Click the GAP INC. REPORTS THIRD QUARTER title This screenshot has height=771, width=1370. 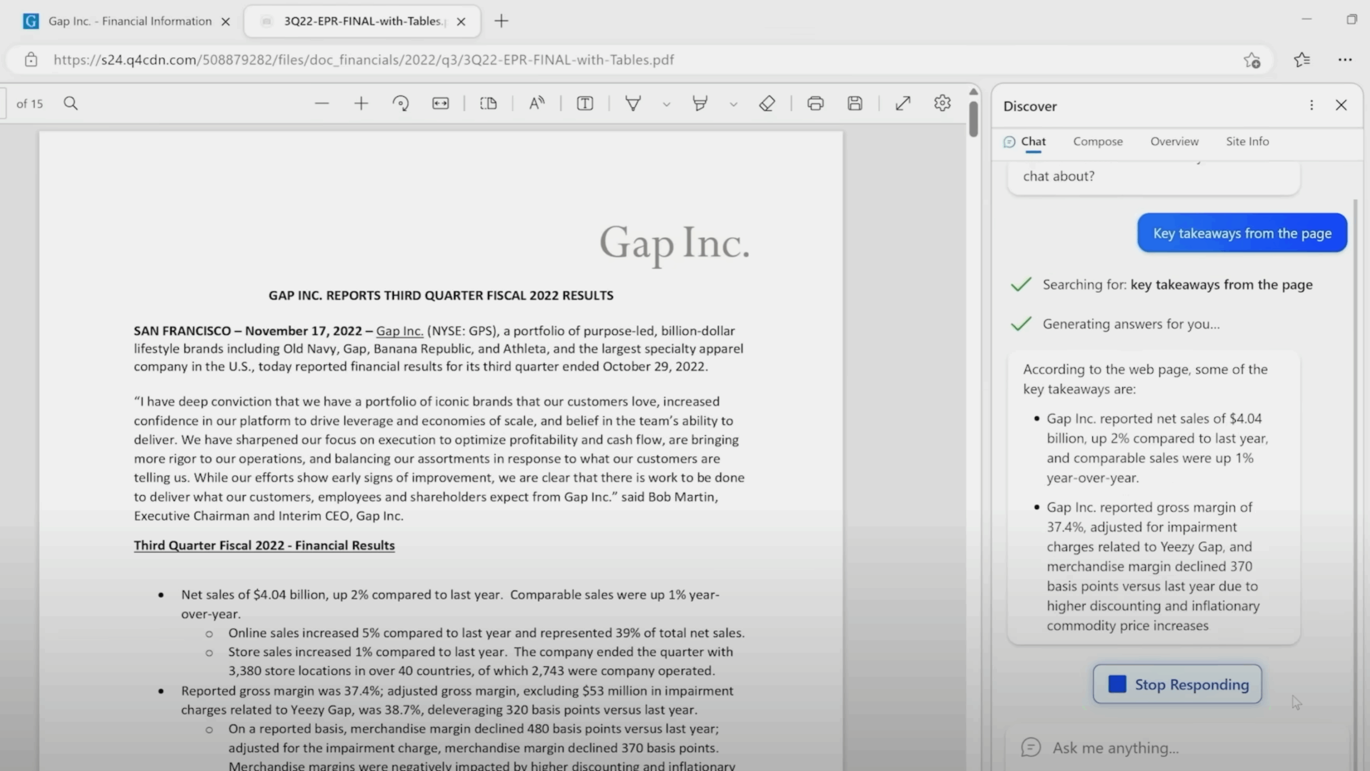[441, 296]
